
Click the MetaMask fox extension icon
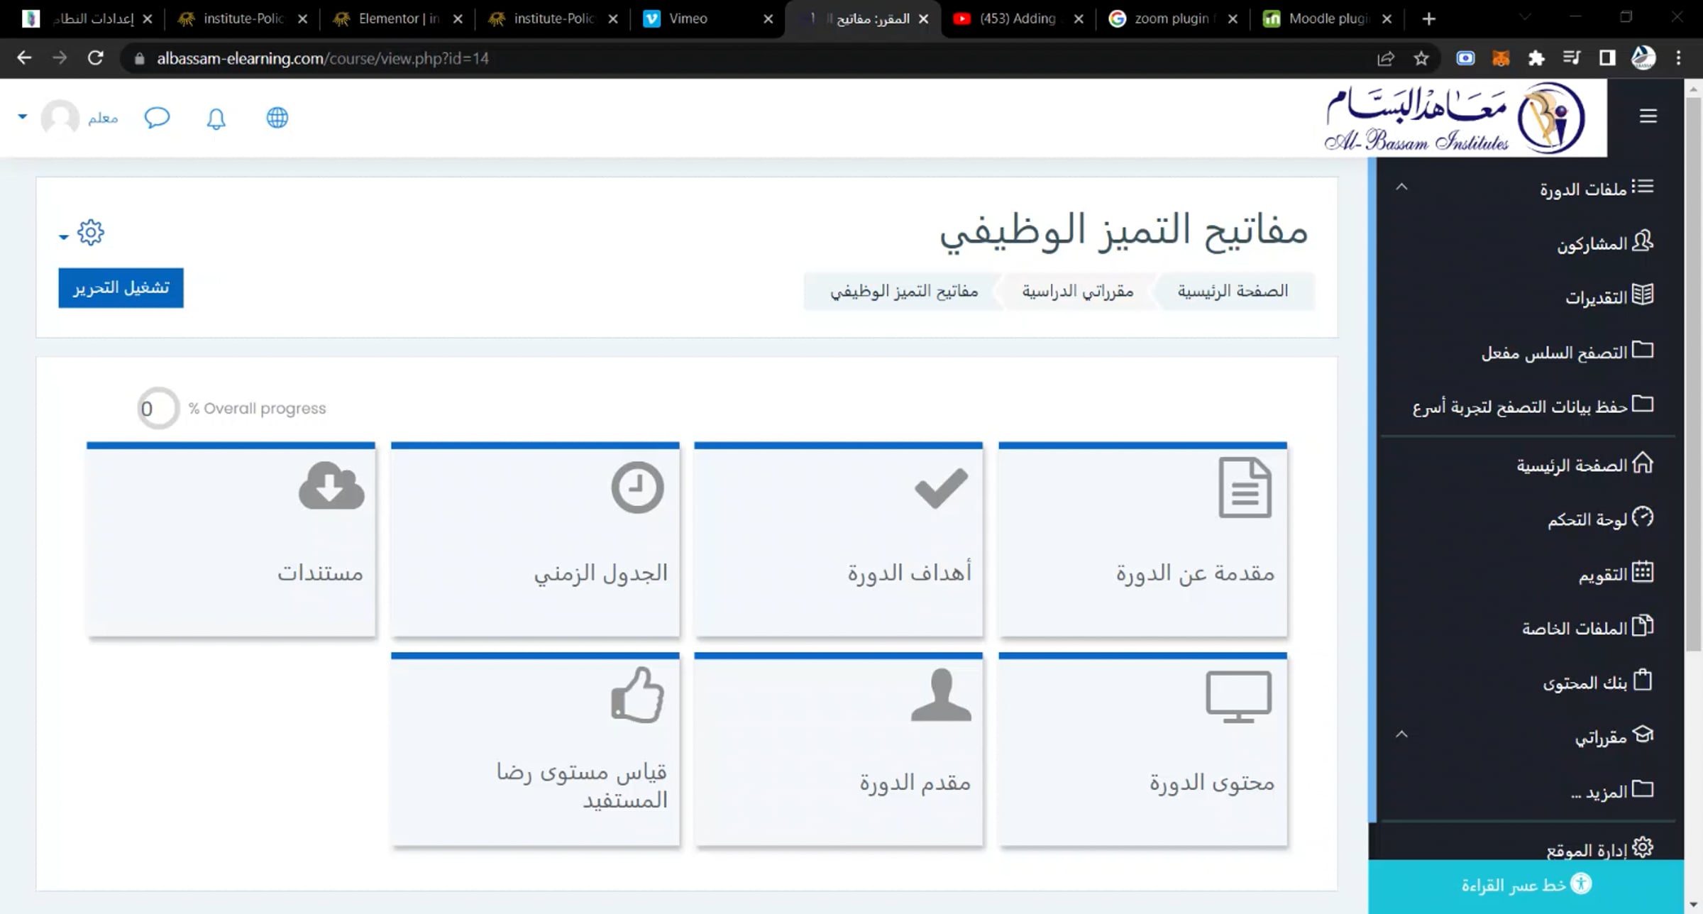tap(1501, 59)
